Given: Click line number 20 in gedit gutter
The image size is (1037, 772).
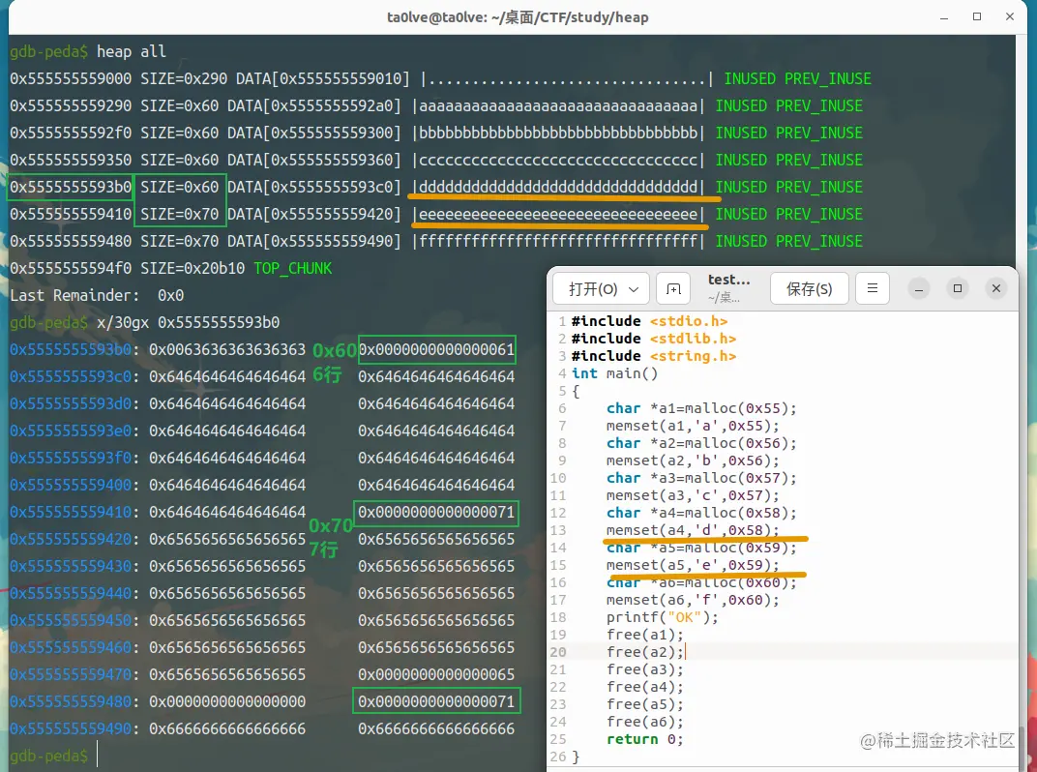Looking at the screenshot, I should 558,652.
